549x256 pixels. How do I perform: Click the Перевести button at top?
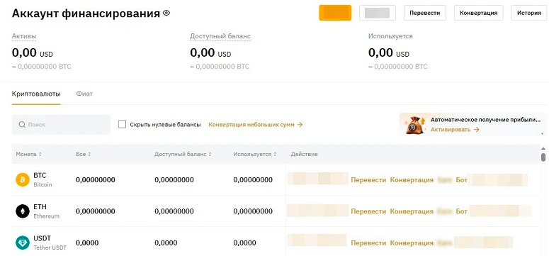[x=425, y=13]
